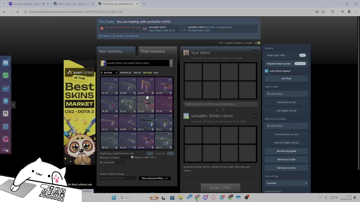Image resolution: width=360 pixels, height=202 pixels.
Task: Select the $0.45 pistol item
Action: coord(127,104)
